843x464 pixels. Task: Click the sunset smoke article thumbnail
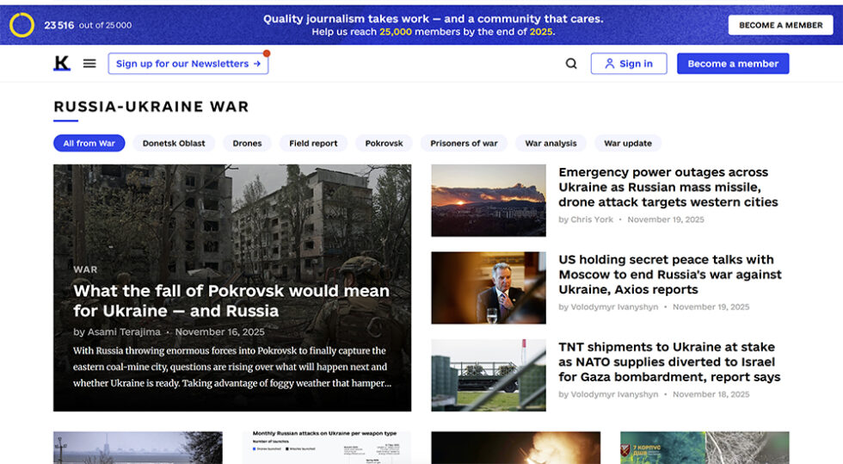pos(489,201)
